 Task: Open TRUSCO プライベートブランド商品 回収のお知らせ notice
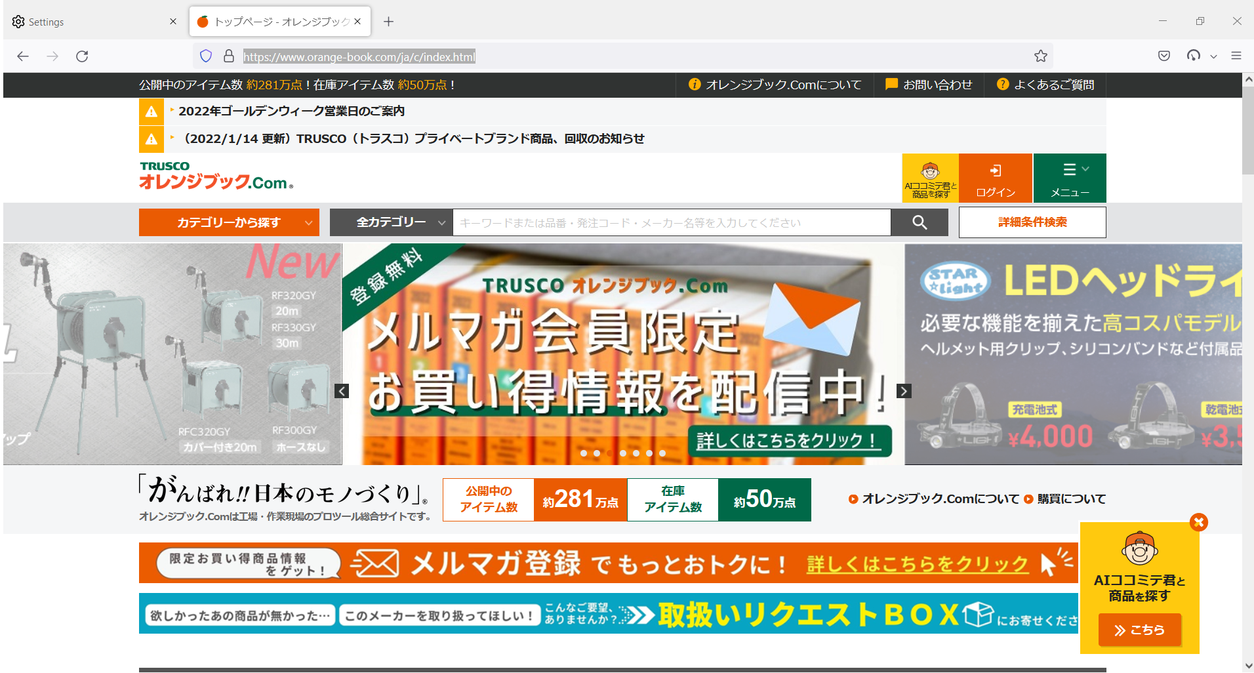(412, 138)
